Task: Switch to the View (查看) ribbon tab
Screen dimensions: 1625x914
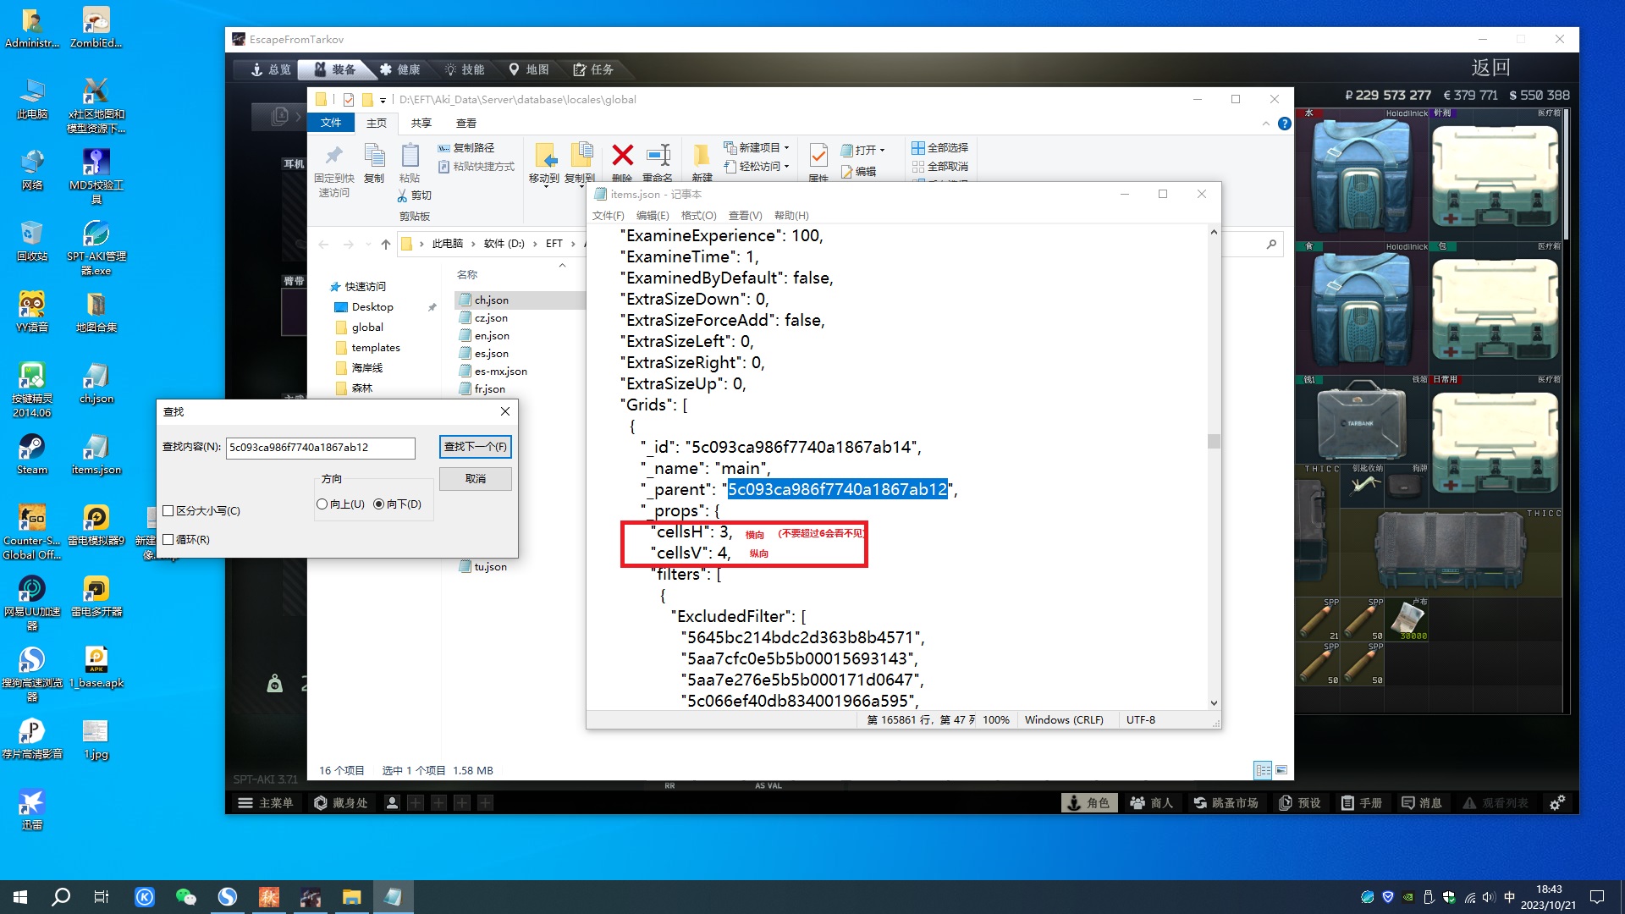Action: click(465, 123)
